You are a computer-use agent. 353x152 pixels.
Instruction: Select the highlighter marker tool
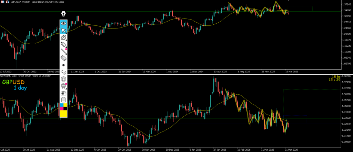pyautogui.click(x=63, y=44)
